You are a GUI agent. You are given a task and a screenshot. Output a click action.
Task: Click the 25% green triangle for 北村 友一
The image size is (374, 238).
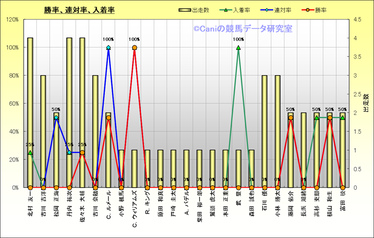[30, 153]
